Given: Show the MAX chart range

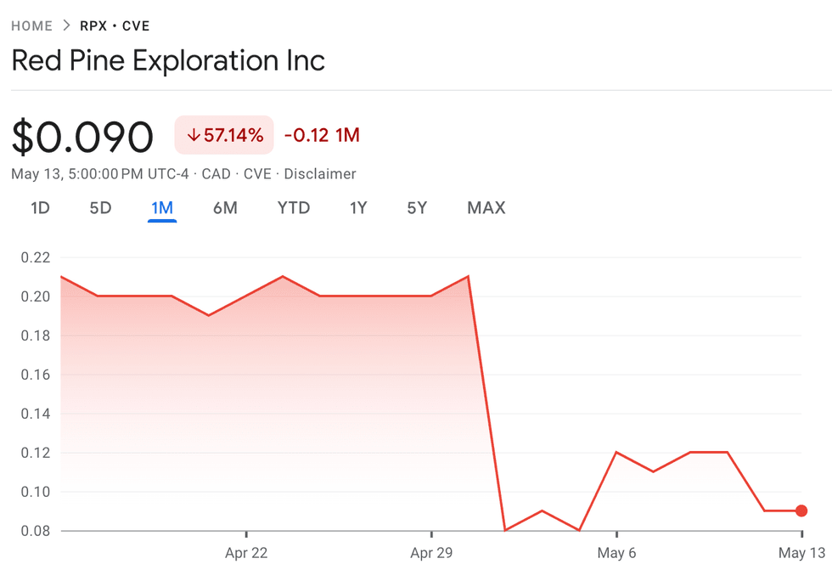Looking at the screenshot, I should coord(486,207).
